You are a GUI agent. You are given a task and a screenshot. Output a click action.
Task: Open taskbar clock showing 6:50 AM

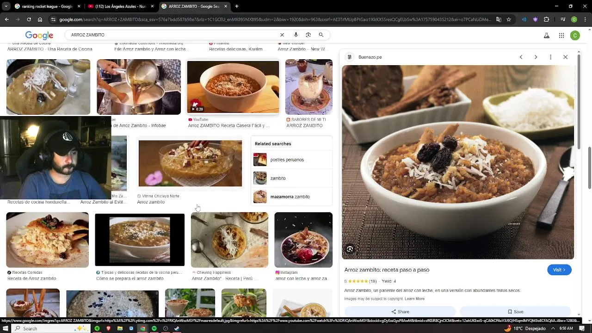[x=566, y=328]
